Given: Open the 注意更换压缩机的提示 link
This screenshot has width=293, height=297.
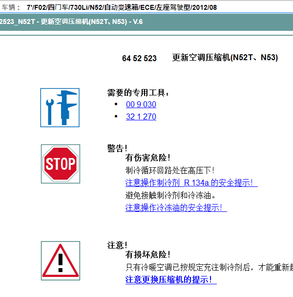Looking at the screenshot, I should click(171, 279).
